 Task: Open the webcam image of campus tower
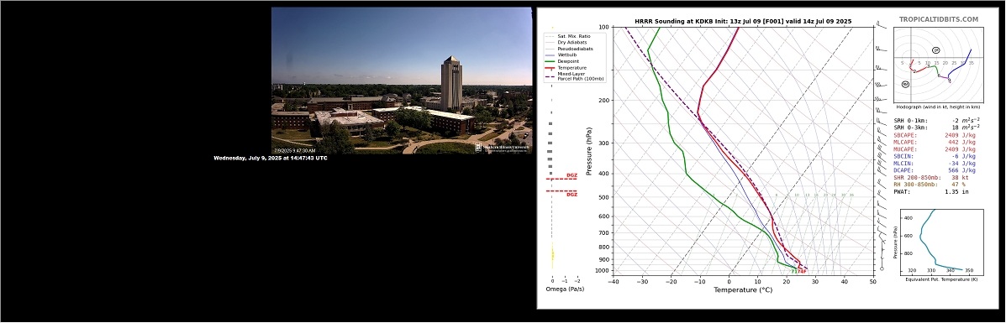coord(402,80)
